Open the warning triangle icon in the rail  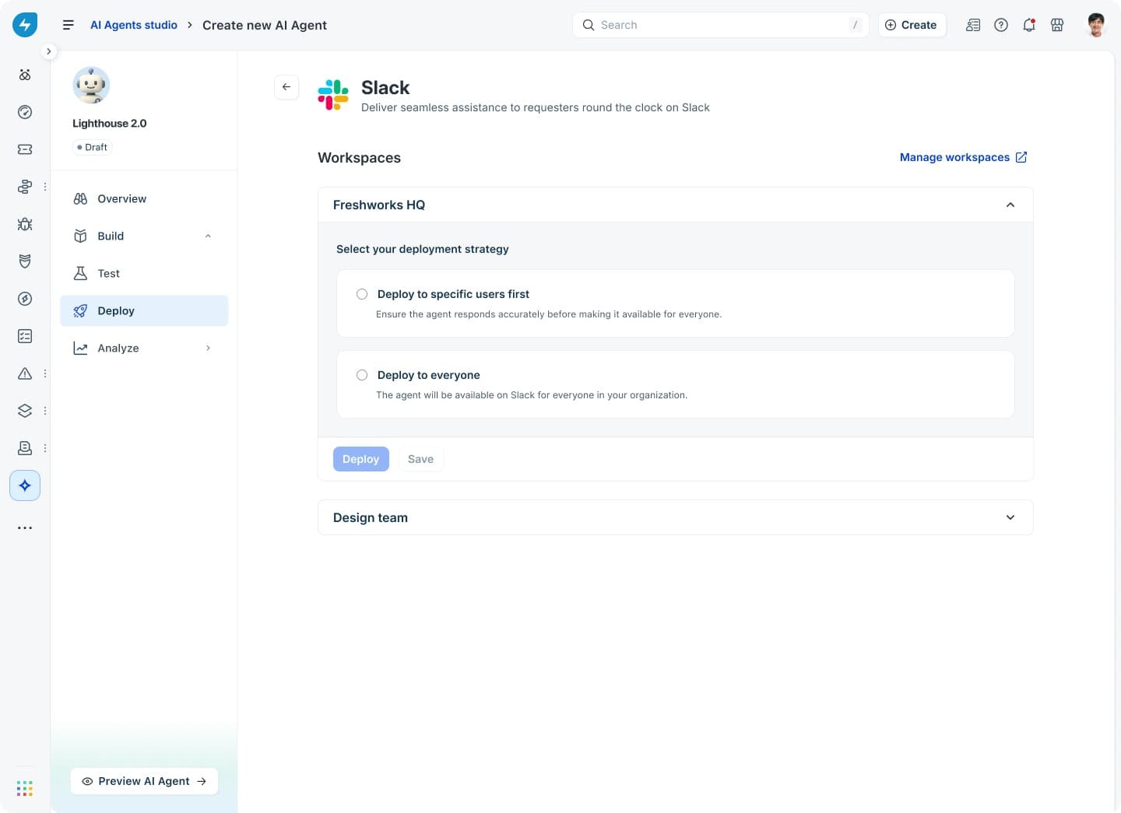(25, 373)
